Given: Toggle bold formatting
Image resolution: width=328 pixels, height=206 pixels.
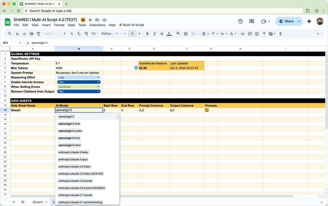Looking at the screenshot, I should tap(148, 34).
